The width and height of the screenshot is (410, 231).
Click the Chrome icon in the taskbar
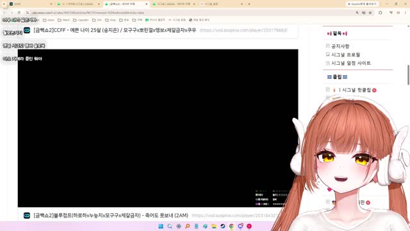231,227
